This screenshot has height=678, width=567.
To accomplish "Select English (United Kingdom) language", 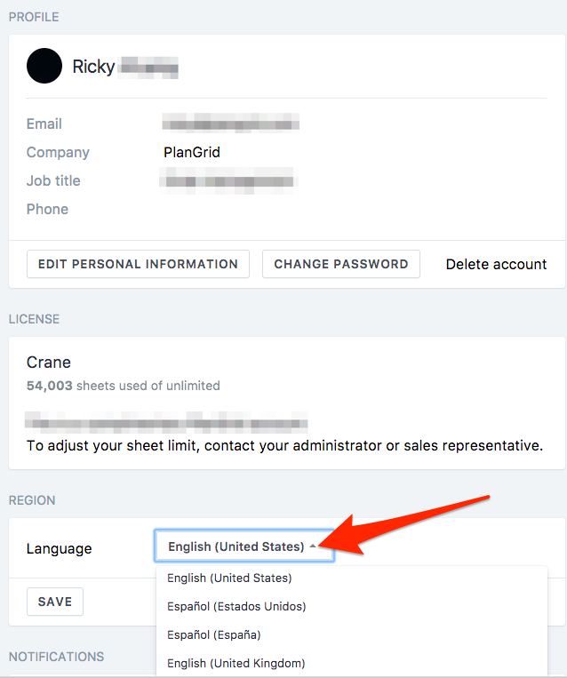I will point(236,663).
